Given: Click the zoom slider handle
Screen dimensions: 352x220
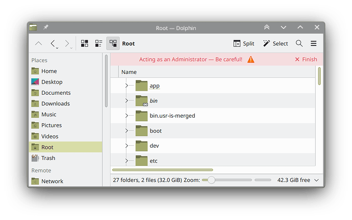Looking at the screenshot, I should 211,180.
